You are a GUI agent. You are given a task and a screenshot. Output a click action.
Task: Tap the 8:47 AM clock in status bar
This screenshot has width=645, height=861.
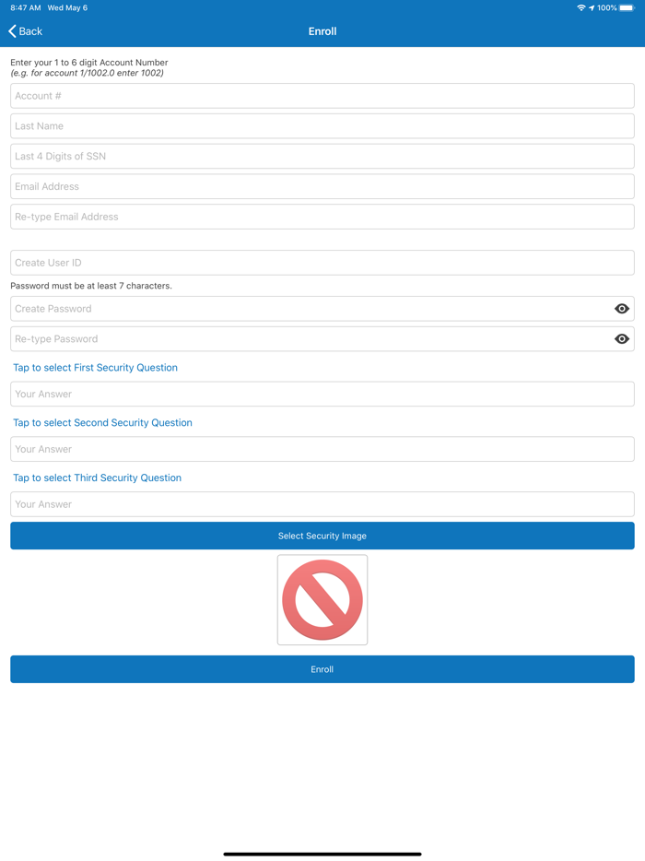tap(26, 7)
